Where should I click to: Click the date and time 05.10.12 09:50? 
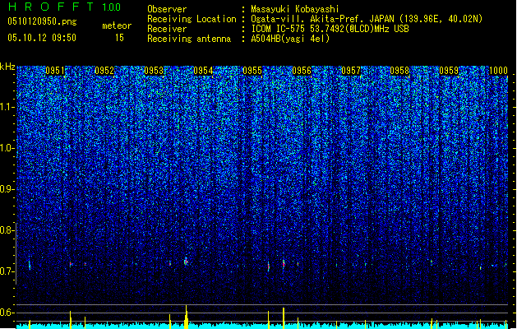coord(42,38)
